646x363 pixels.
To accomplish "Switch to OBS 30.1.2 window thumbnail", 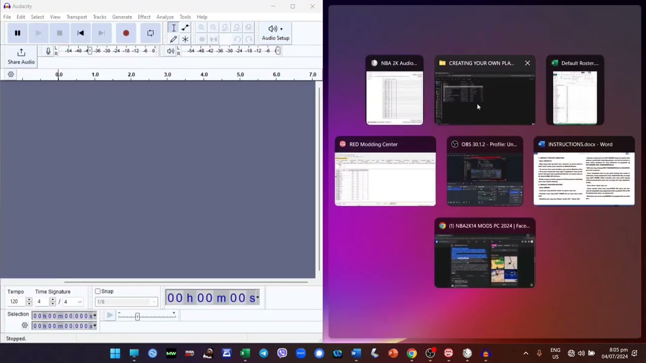I will point(485,171).
